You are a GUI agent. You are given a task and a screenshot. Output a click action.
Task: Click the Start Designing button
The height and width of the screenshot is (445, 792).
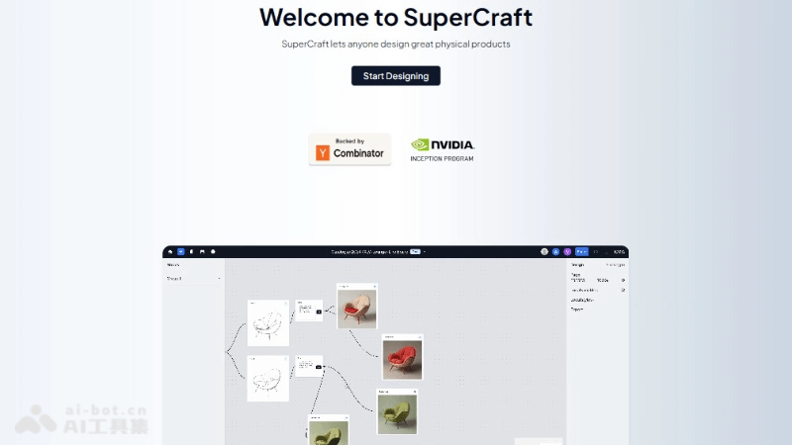pyautogui.click(x=395, y=76)
